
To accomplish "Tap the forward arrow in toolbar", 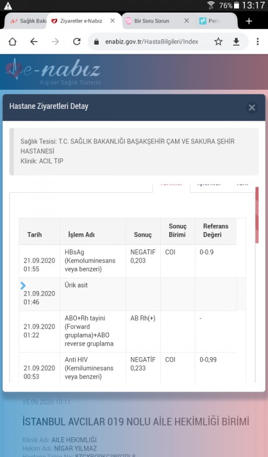I will (55, 42).
